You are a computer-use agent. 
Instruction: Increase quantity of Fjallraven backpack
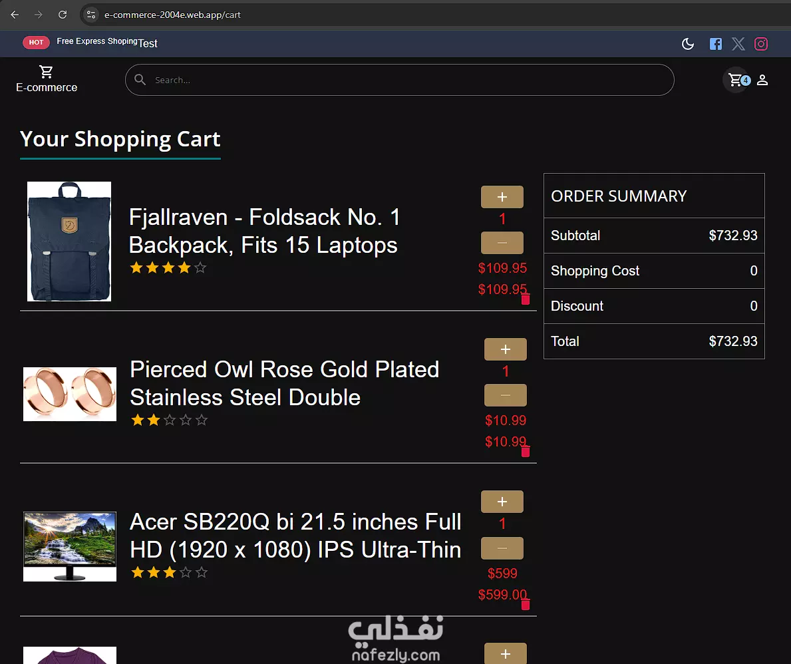tap(502, 197)
